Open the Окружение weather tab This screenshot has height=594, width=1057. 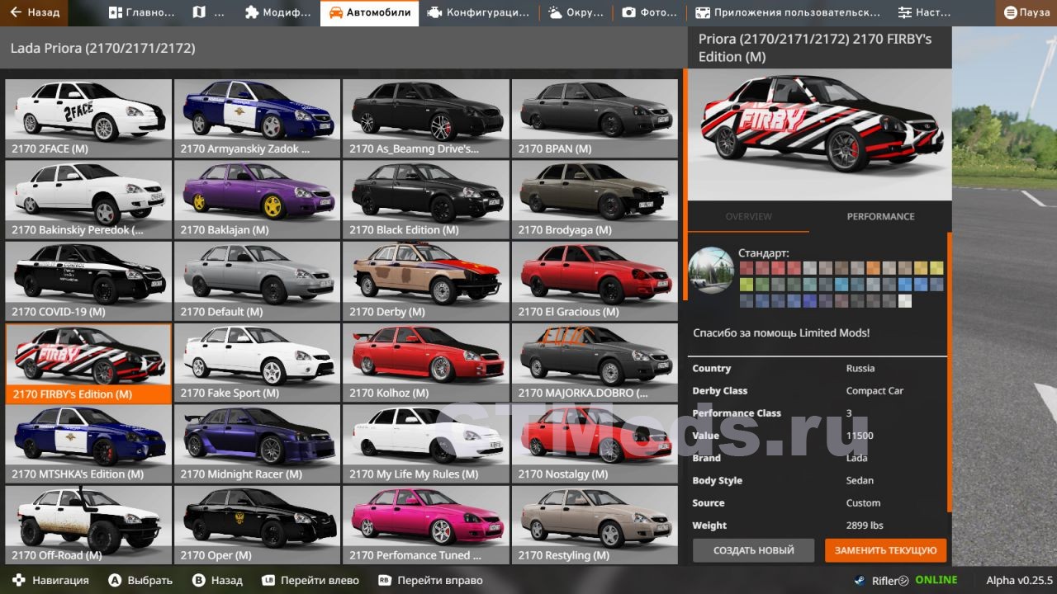click(575, 12)
